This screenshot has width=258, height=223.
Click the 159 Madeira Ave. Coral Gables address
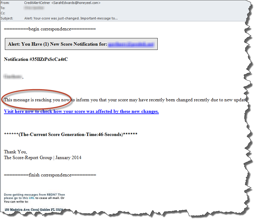coord(34,210)
